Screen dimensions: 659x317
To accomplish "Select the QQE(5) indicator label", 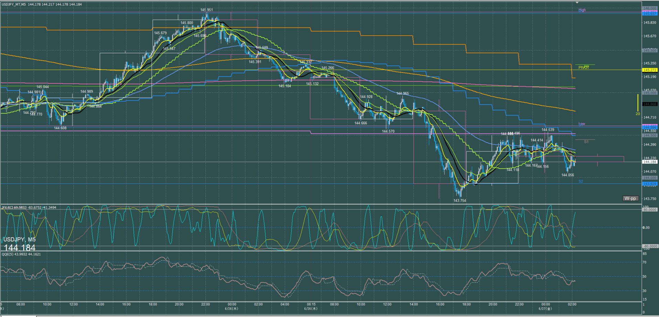I will tap(21, 254).
